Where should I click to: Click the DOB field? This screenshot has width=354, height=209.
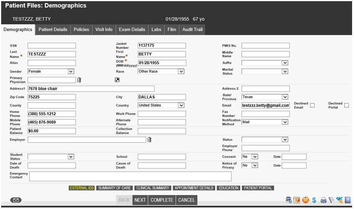coord(162,63)
